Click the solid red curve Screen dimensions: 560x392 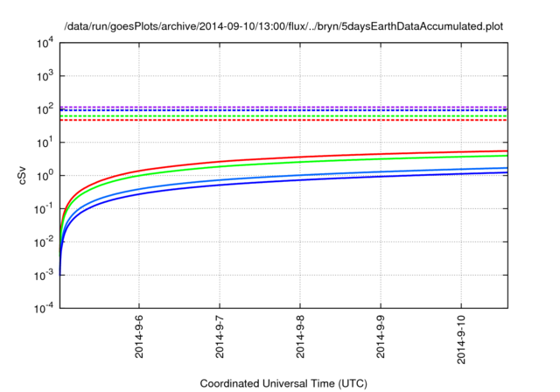[x=300, y=157]
